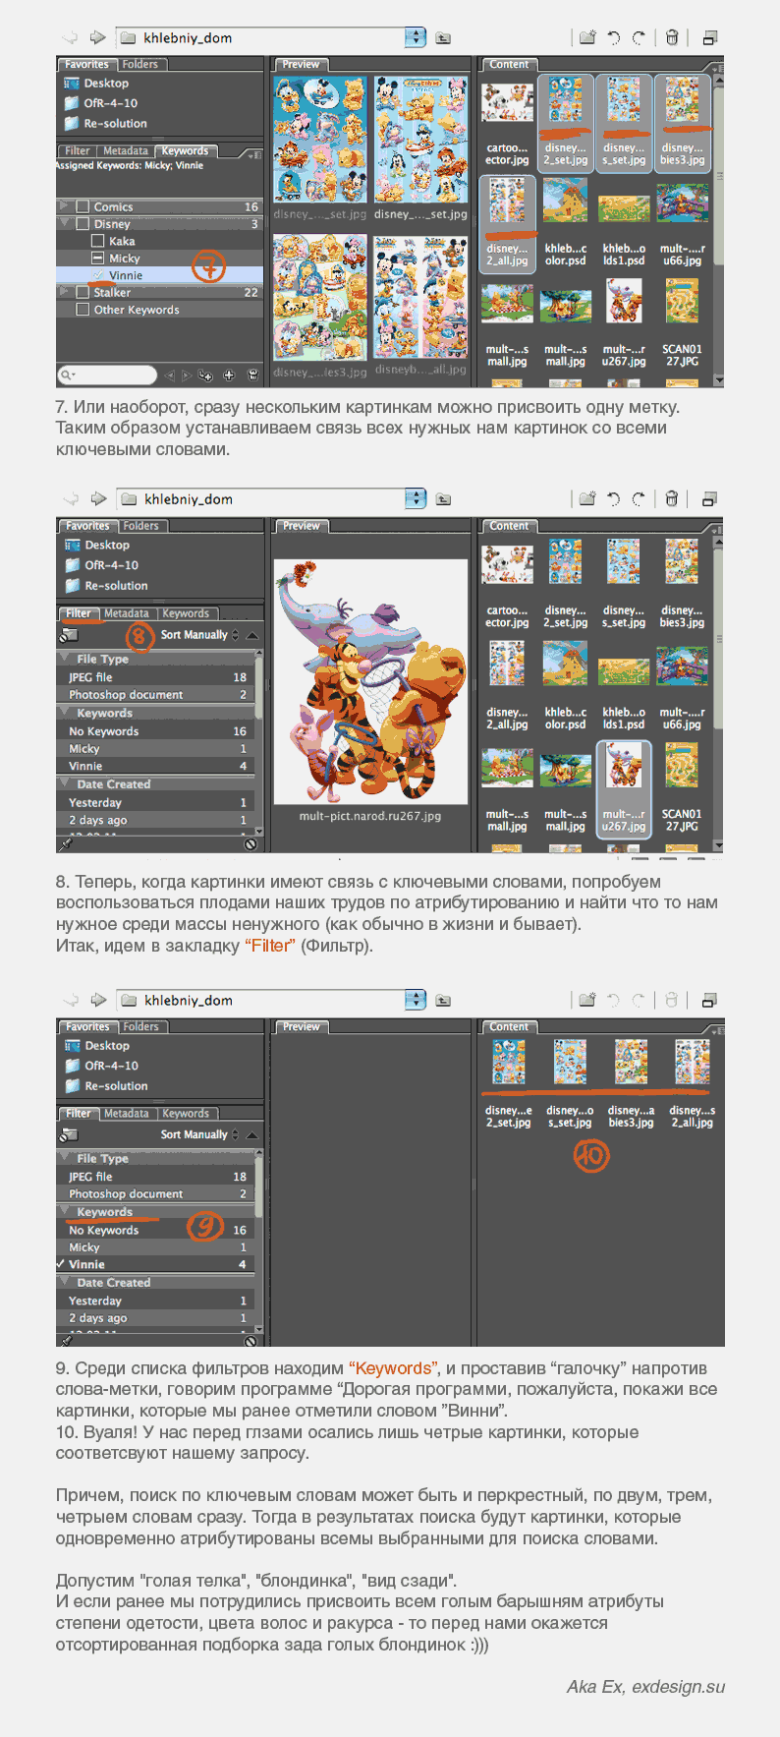Open Sort Manually dropdown in bottom window
The image size is (780, 1737).
pyautogui.click(x=199, y=1134)
